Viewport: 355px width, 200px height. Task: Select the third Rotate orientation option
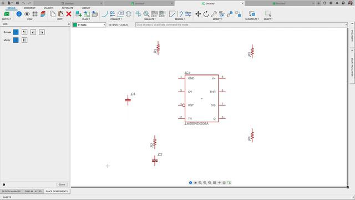[x=33, y=32]
